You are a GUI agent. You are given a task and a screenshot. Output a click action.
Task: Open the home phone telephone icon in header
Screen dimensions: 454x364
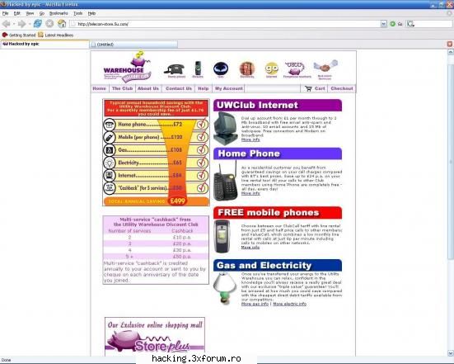pos(175,69)
